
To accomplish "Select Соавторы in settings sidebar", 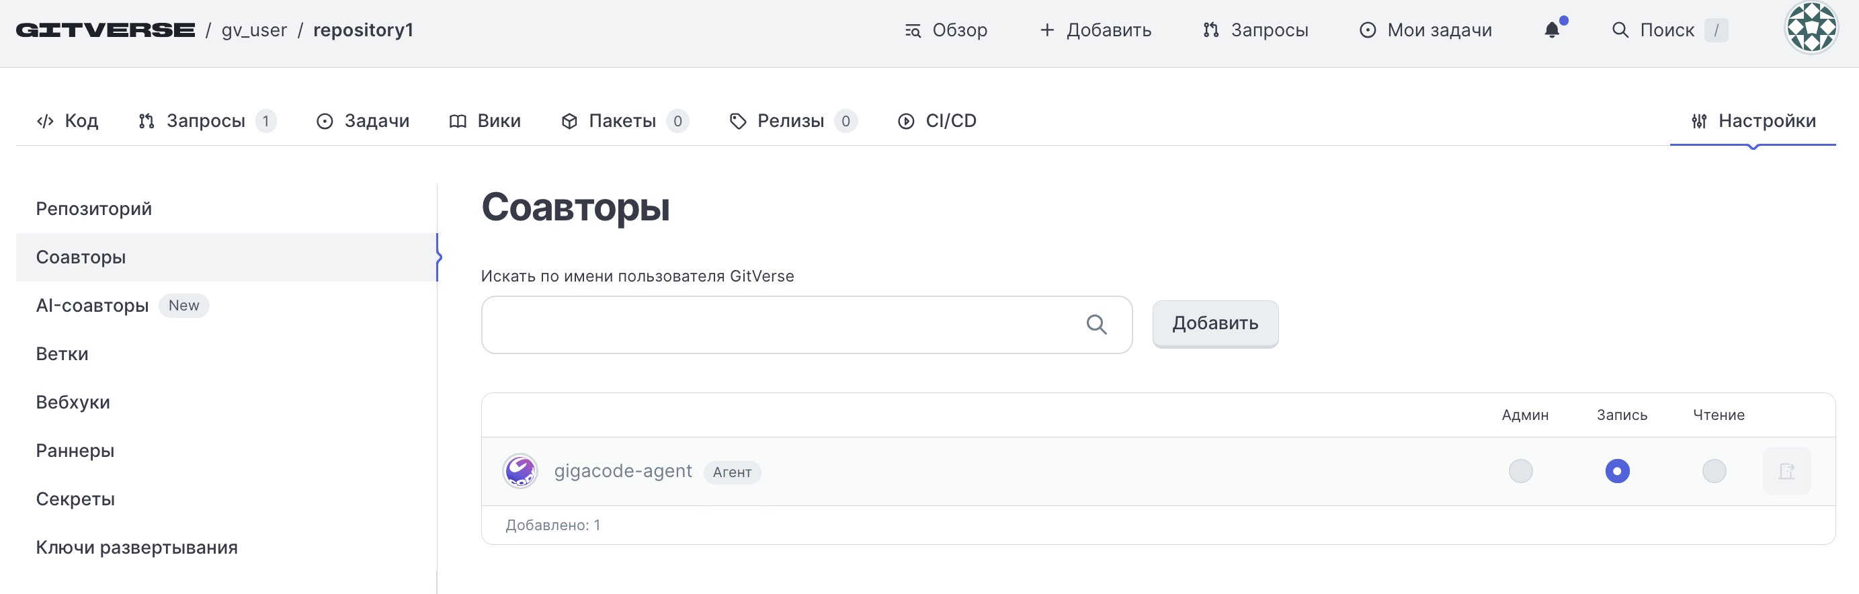I will (226, 257).
